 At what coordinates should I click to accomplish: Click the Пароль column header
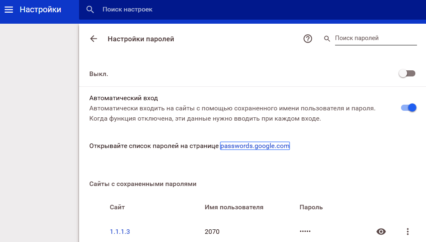pyautogui.click(x=311, y=207)
